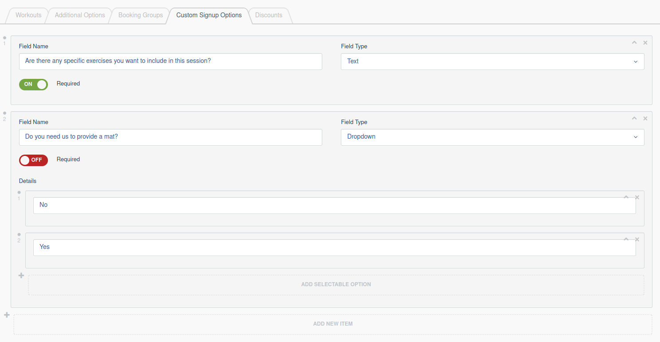Click the Required label of the mat item
The height and width of the screenshot is (342, 660).
pyautogui.click(x=68, y=159)
